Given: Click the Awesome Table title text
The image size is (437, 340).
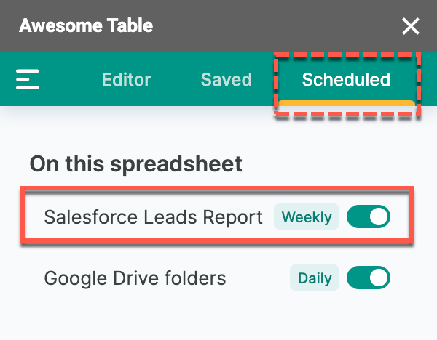Looking at the screenshot, I should 86,25.
